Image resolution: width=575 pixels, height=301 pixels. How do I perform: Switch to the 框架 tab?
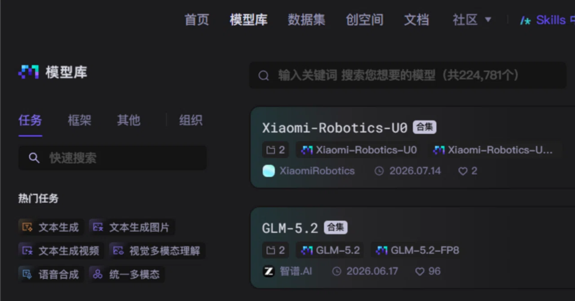pos(80,120)
